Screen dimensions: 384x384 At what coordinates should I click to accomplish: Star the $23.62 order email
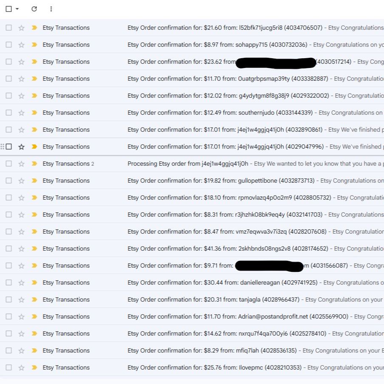pyautogui.click(x=22, y=62)
